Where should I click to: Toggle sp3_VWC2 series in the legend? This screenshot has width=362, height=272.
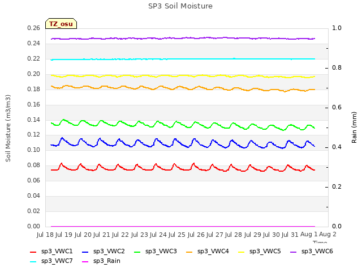(104, 252)
